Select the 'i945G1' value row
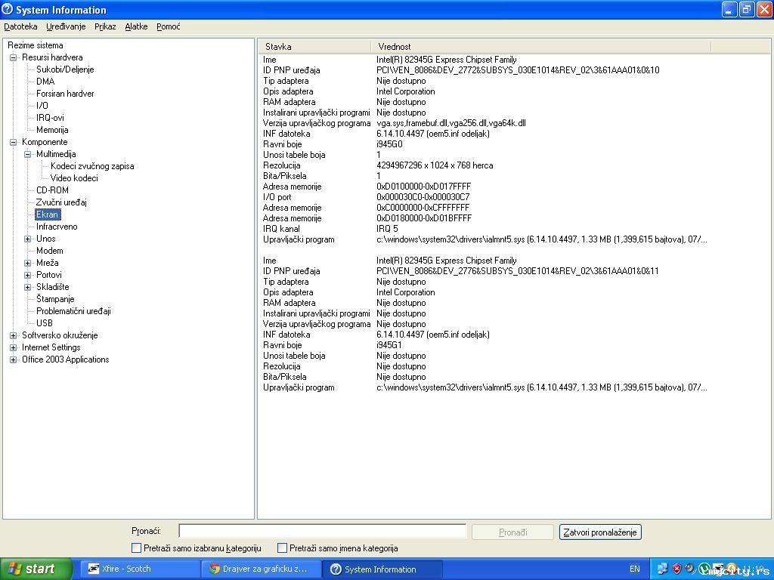The height and width of the screenshot is (580, 774). (x=389, y=345)
